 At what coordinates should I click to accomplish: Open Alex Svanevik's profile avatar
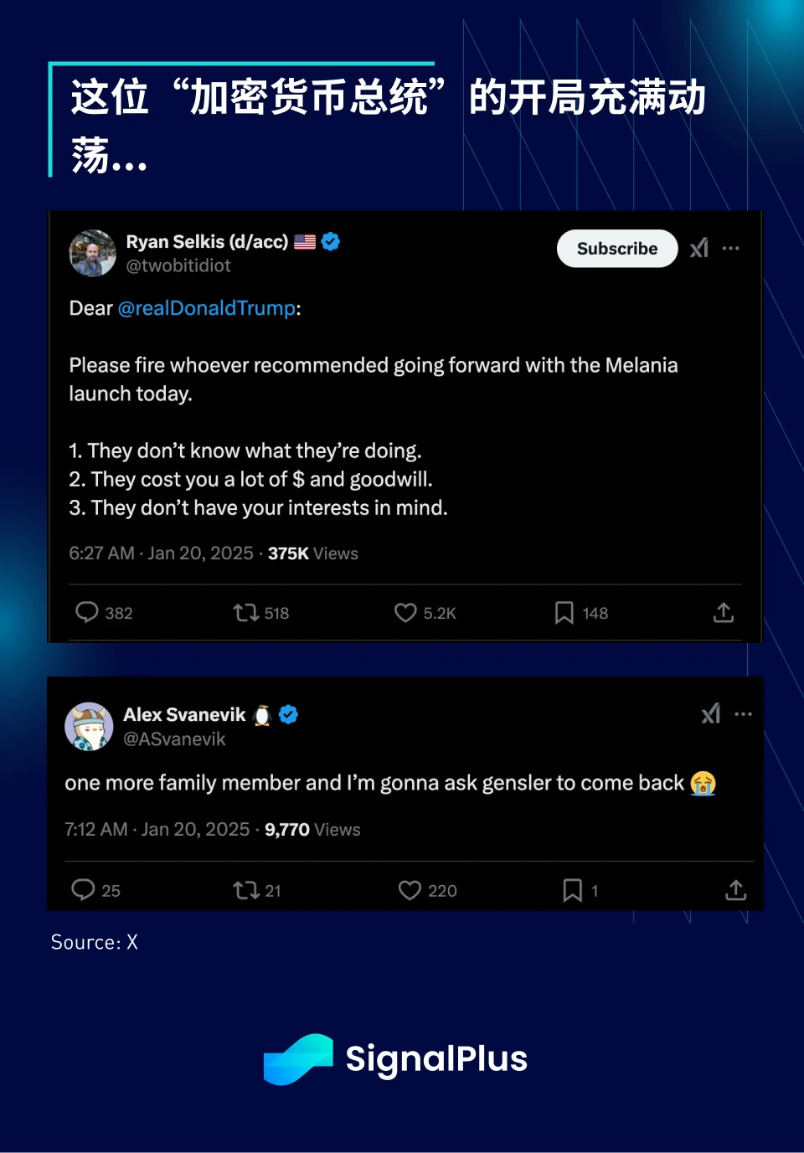tap(89, 726)
